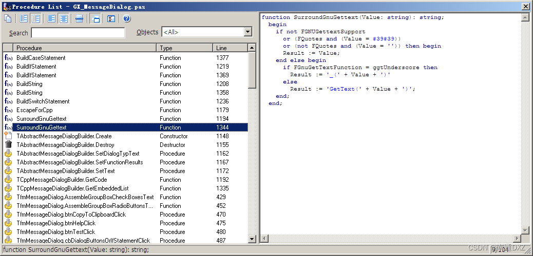
Task: Click icon beside TfmMessageDialog.btnCopyToClipboardClick
Action: (9, 215)
